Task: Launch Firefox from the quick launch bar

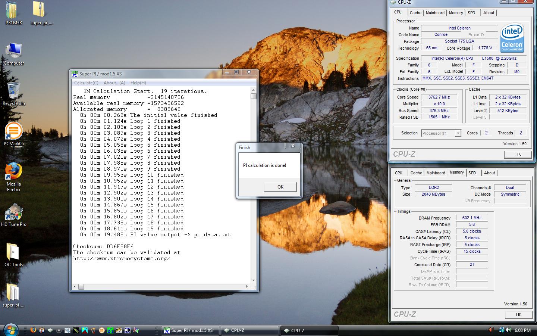Action: [x=33, y=330]
